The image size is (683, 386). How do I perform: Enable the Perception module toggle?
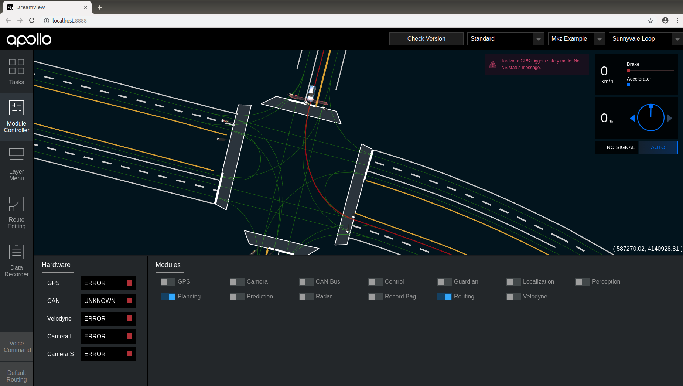(583, 282)
